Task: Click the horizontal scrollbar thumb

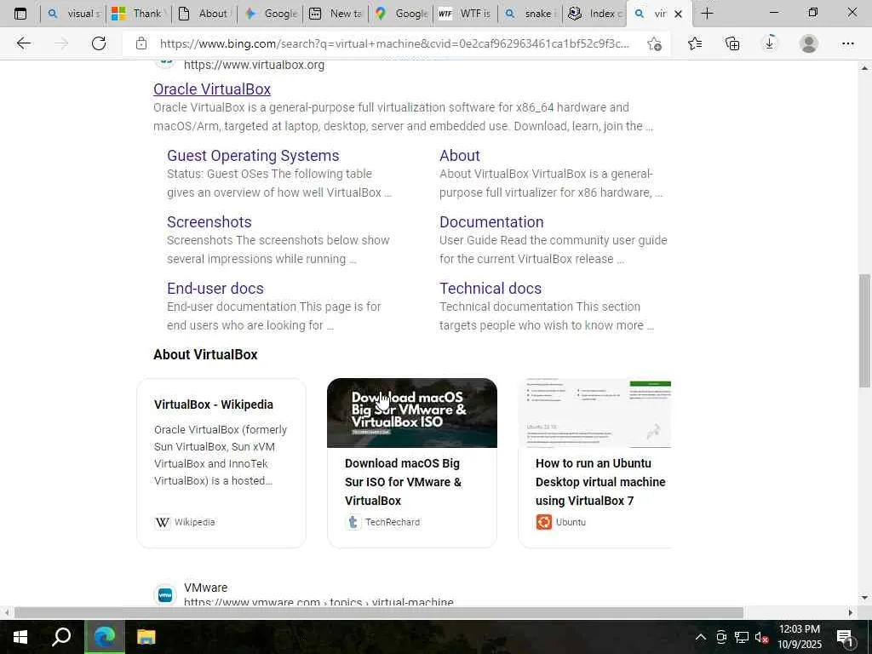Action: [378, 612]
